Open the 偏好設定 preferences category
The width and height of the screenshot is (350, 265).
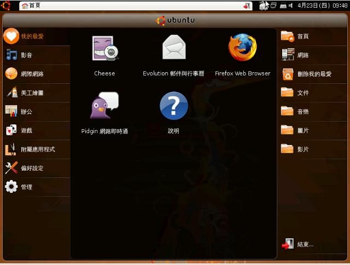click(37, 168)
